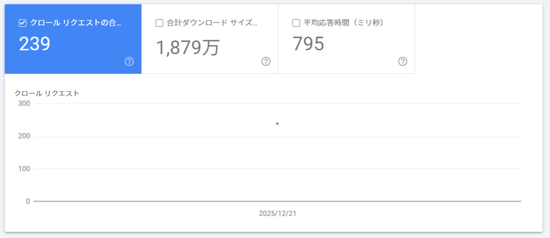The image size is (550, 238).
Task: Open help icon for 合計ダウンロード サイズ
Action: (266, 62)
